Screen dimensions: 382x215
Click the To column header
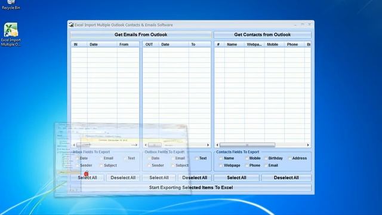click(x=199, y=44)
